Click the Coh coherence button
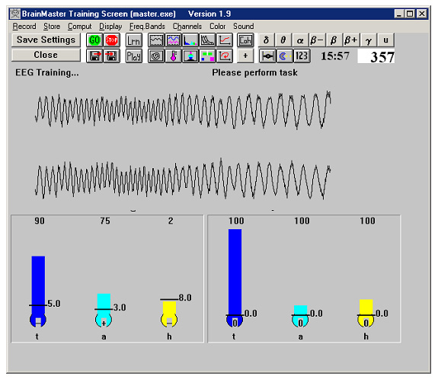Image resolution: width=438 pixels, height=379 pixels. [x=245, y=40]
